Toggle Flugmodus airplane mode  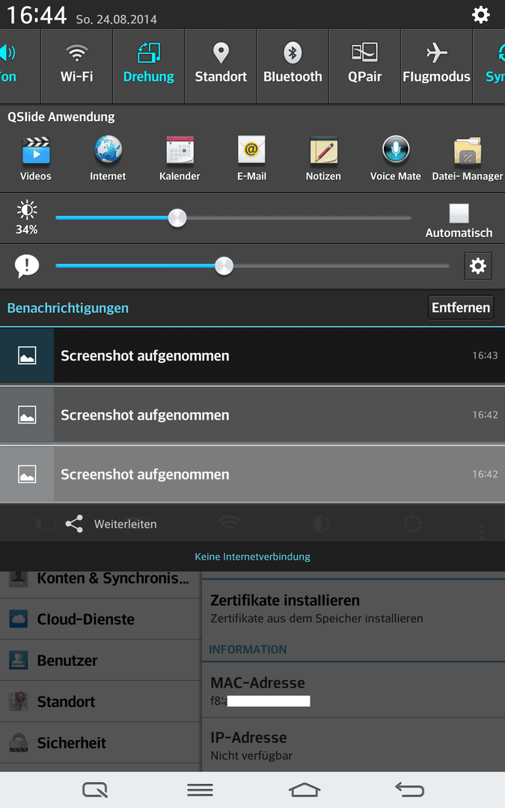pos(436,66)
